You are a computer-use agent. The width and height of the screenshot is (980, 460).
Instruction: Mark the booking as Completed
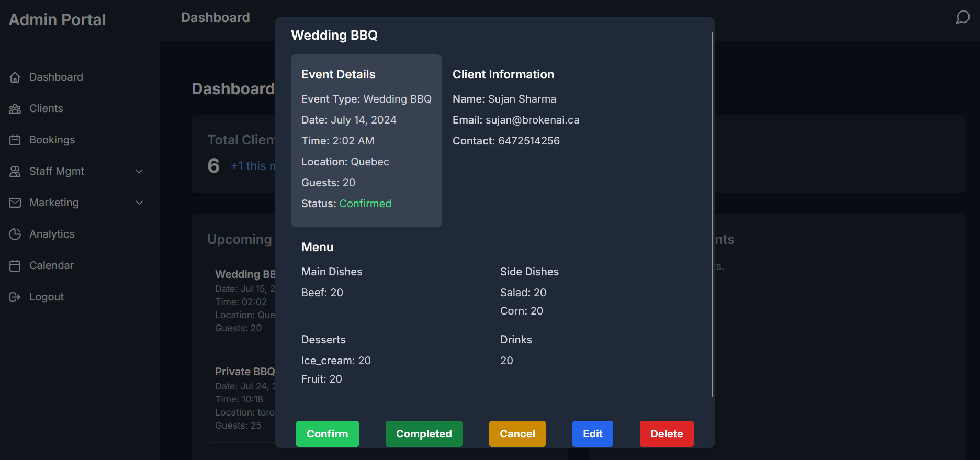click(x=424, y=434)
